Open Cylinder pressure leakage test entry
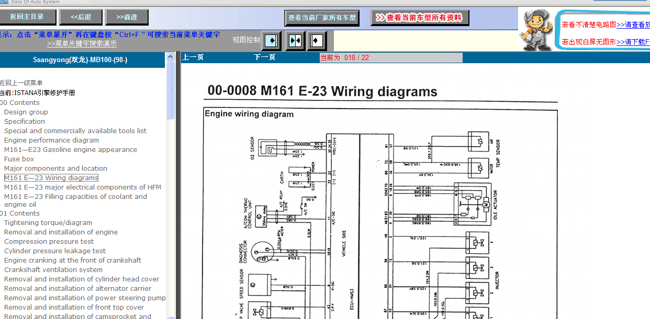The image size is (650, 319). (x=55, y=251)
